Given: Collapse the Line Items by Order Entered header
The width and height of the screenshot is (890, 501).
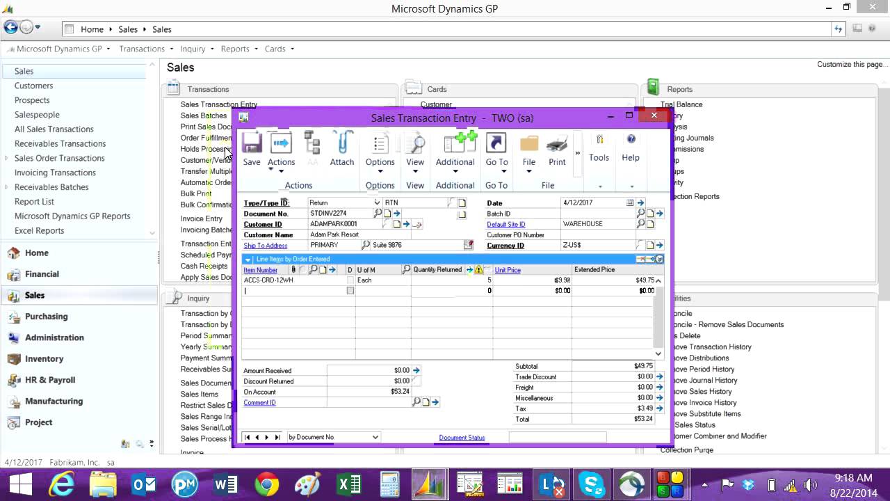Looking at the screenshot, I should (248, 259).
